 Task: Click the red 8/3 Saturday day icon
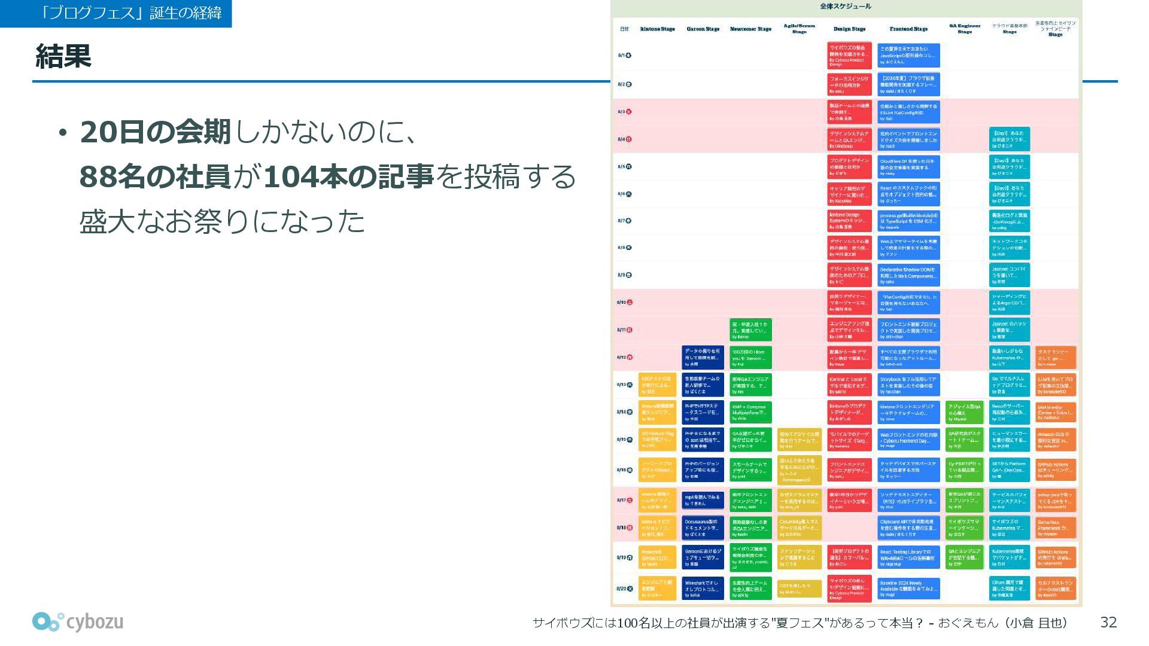628,112
